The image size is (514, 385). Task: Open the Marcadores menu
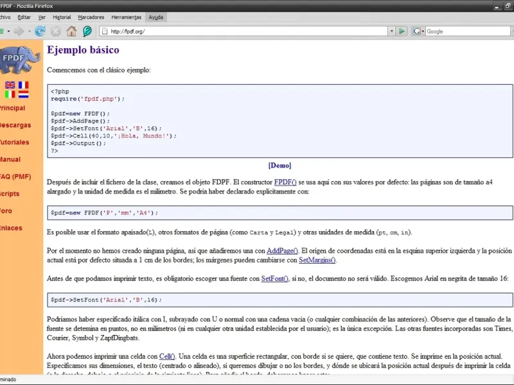(x=91, y=17)
